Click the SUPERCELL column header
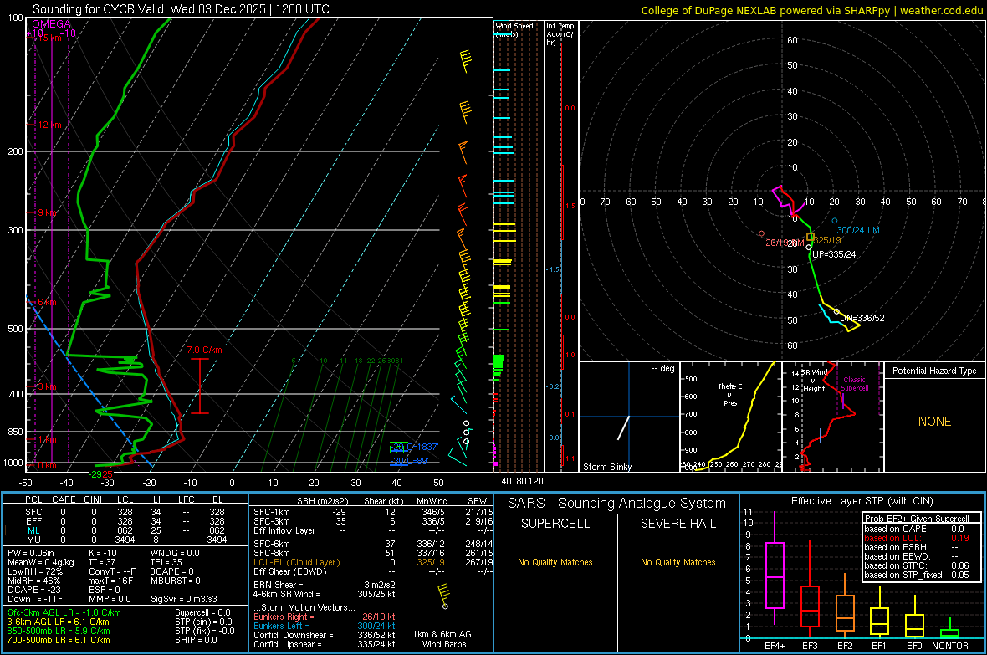The width and height of the screenshot is (987, 655). (555, 524)
